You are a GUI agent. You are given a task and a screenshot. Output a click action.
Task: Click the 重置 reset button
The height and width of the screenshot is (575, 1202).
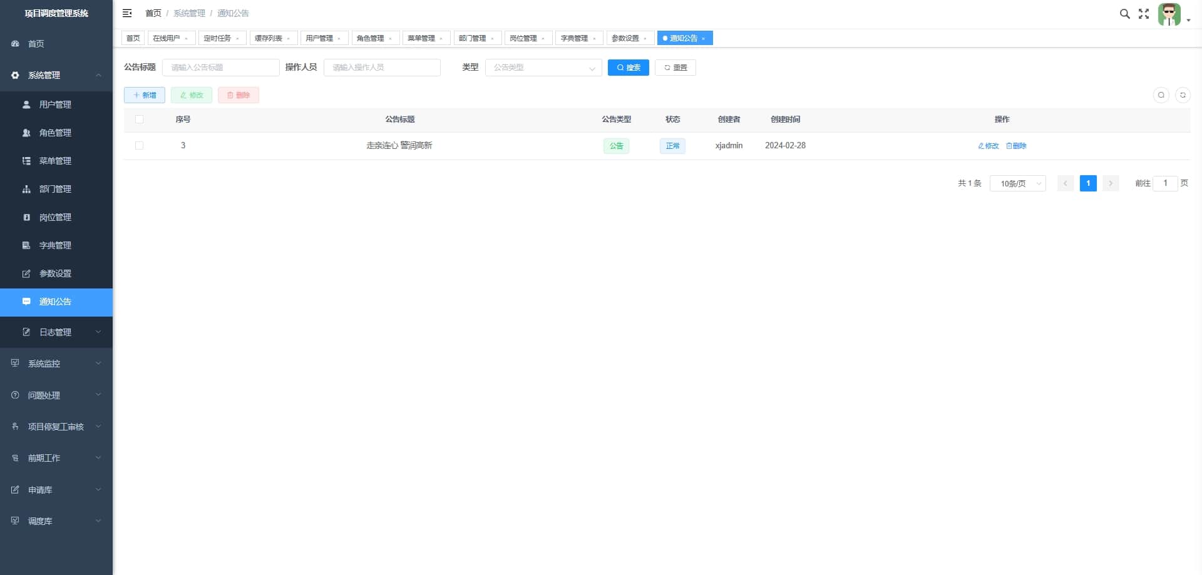pos(675,68)
